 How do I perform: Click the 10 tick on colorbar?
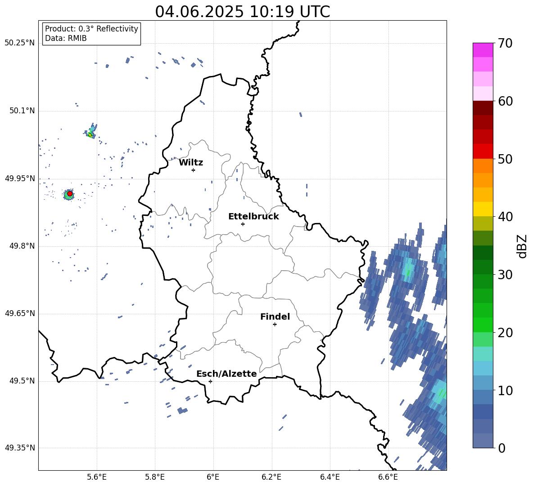(x=505, y=390)
